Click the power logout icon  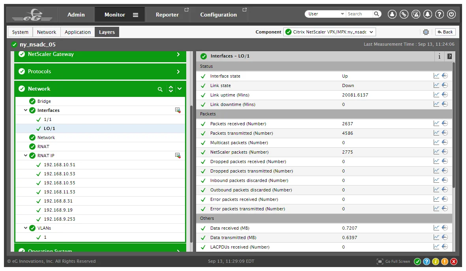[x=451, y=14]
